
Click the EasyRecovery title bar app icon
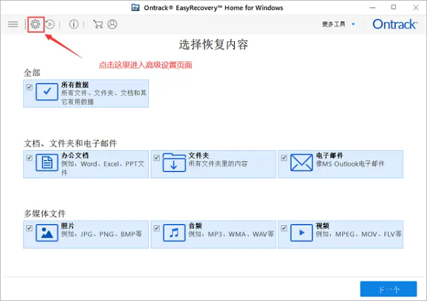point(135,8)
